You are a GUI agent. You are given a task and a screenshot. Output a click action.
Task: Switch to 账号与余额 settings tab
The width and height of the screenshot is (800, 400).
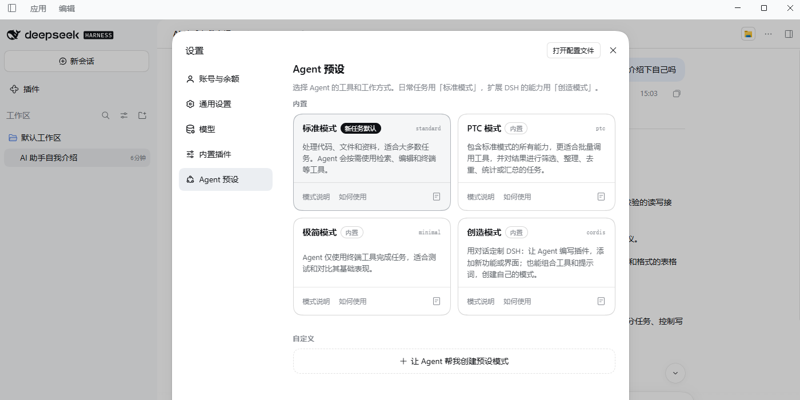226,79
